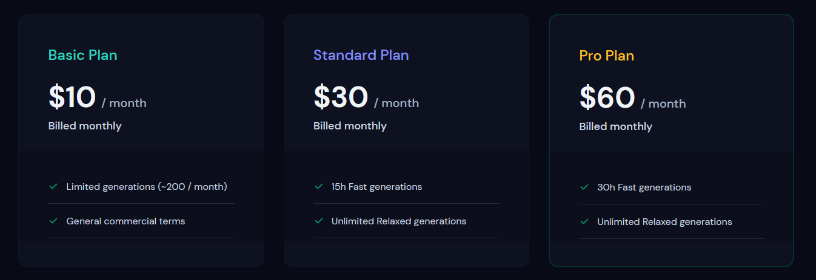This screenshot has height=280, width=816.
Task: Click the $10 price on Basic Plan
Action: (72, 97)
